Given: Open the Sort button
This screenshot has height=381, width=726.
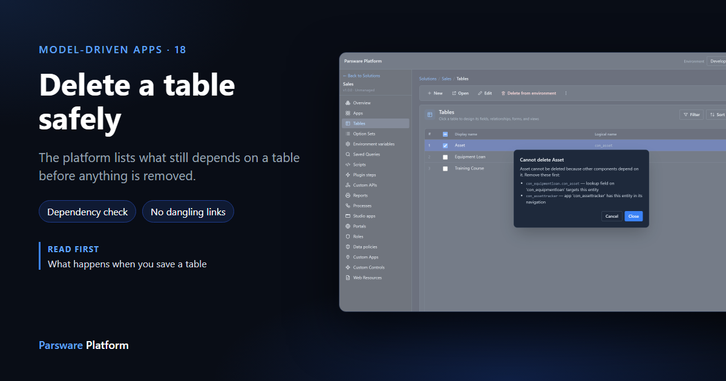Looking at the screenshot, I should point(718,114).
